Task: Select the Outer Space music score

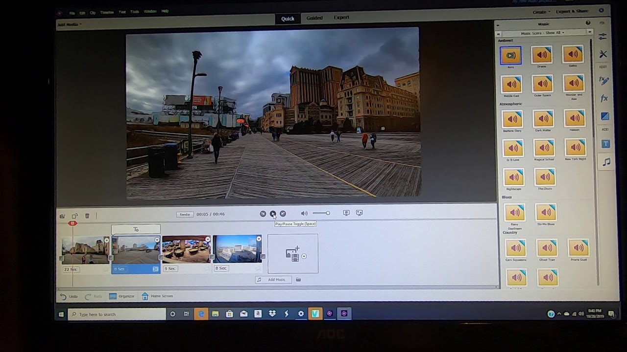Action: click(542, 84)
